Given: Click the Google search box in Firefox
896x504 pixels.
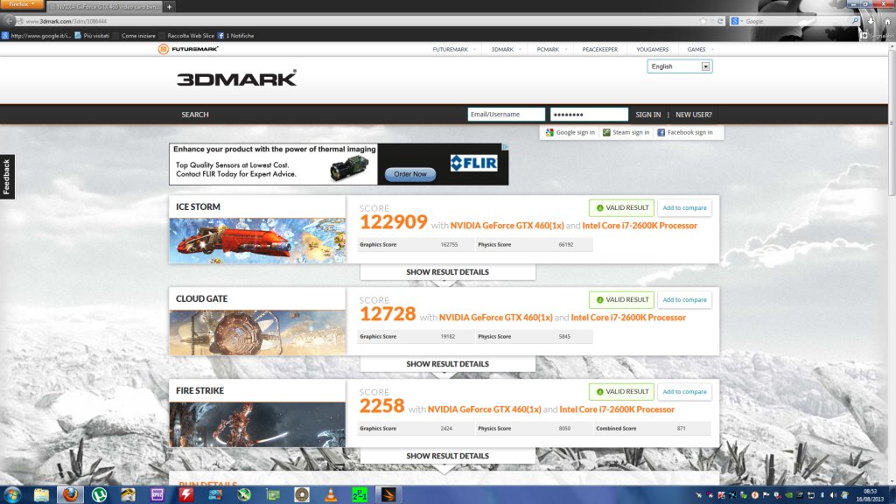Looking at the screenshot, I should [x=794, y=21].
